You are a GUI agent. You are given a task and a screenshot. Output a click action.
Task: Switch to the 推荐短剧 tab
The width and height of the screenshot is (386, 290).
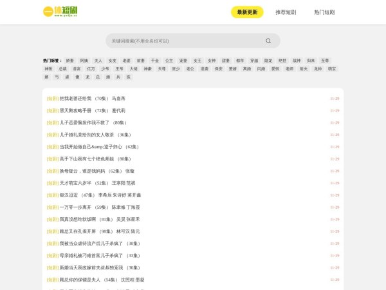tap(286, 12)
